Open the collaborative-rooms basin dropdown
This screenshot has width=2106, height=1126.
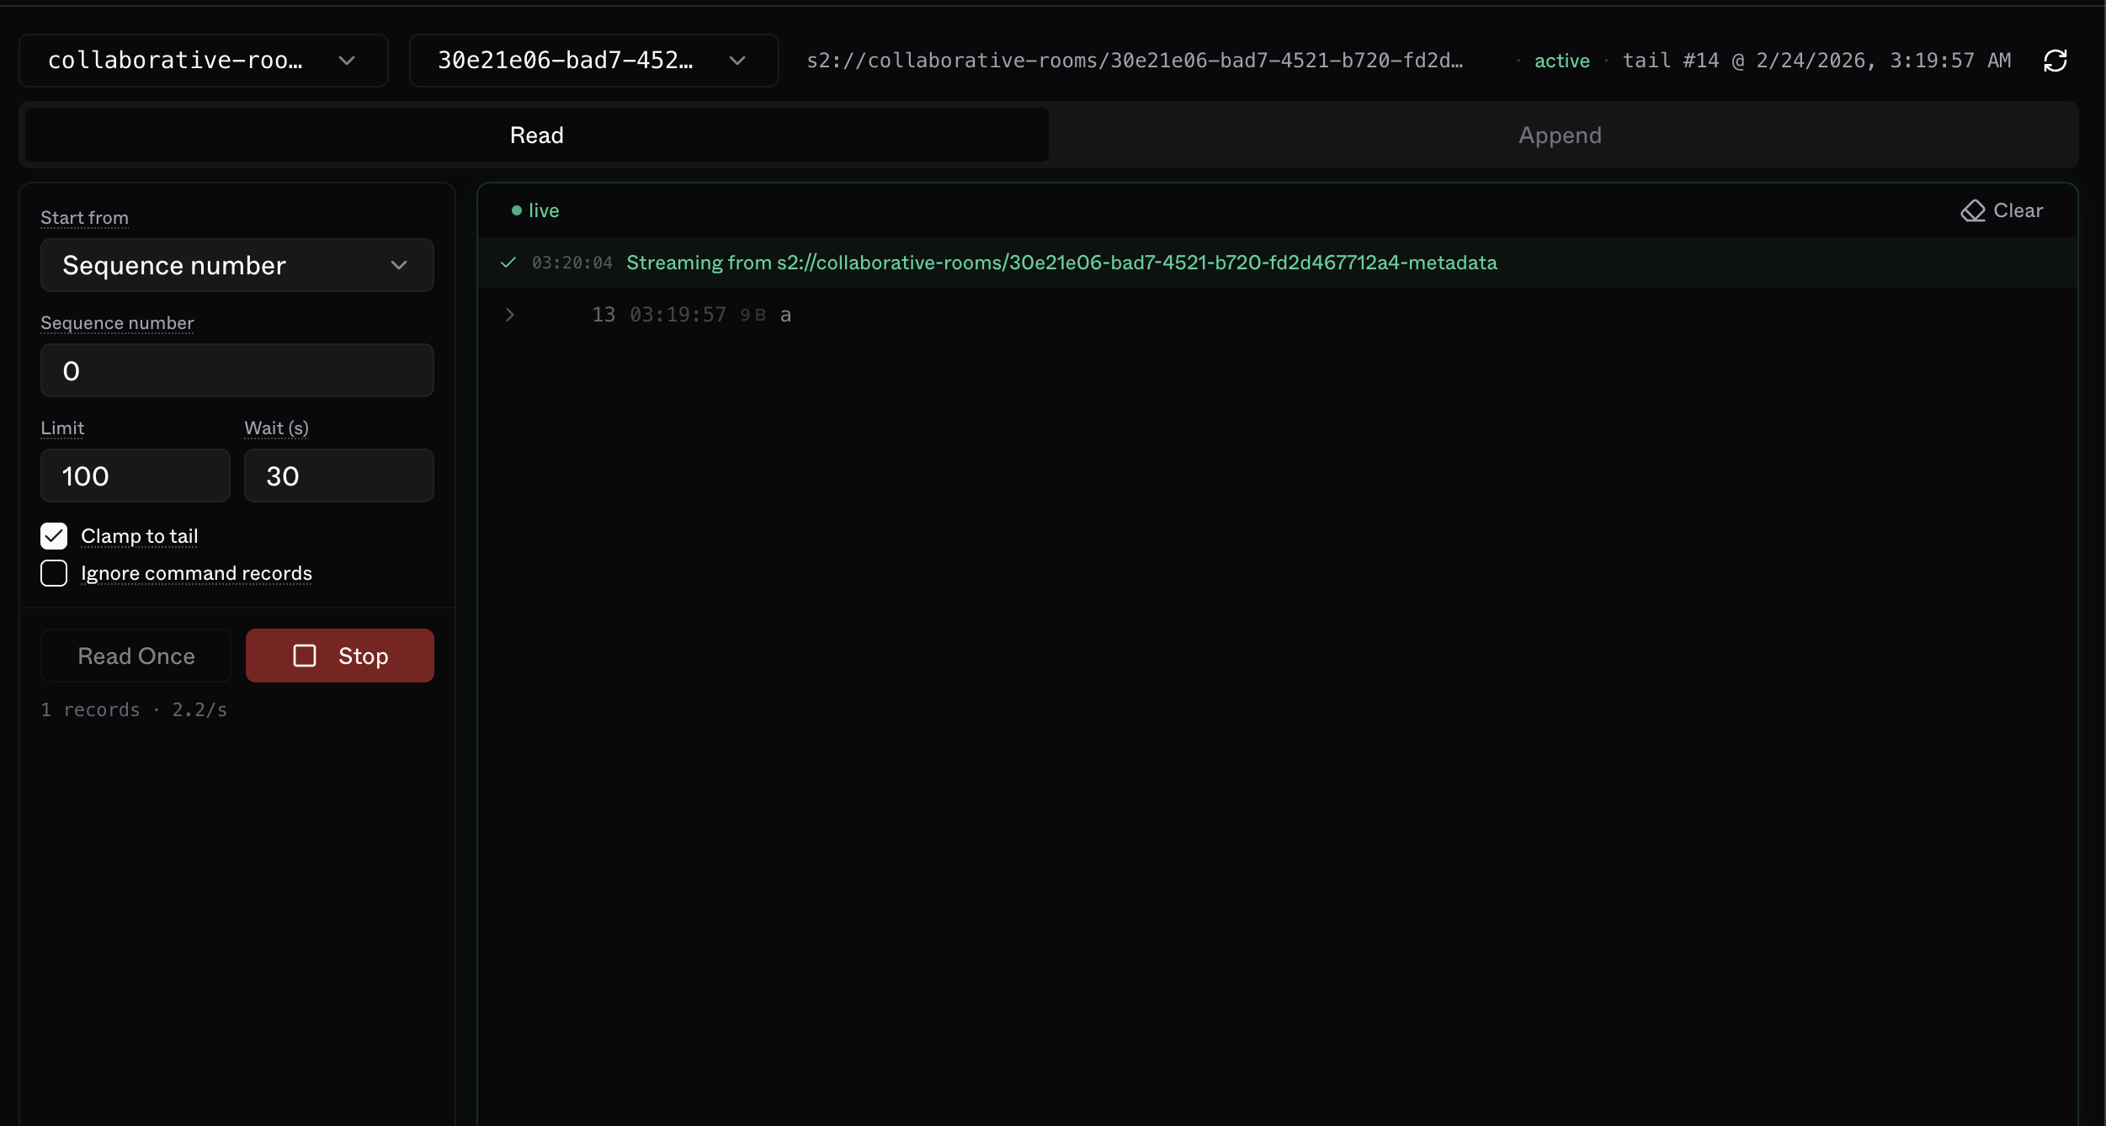(203, 61)
